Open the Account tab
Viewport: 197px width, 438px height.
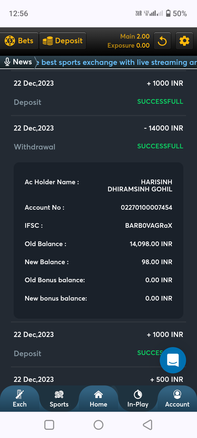(177, 399)
